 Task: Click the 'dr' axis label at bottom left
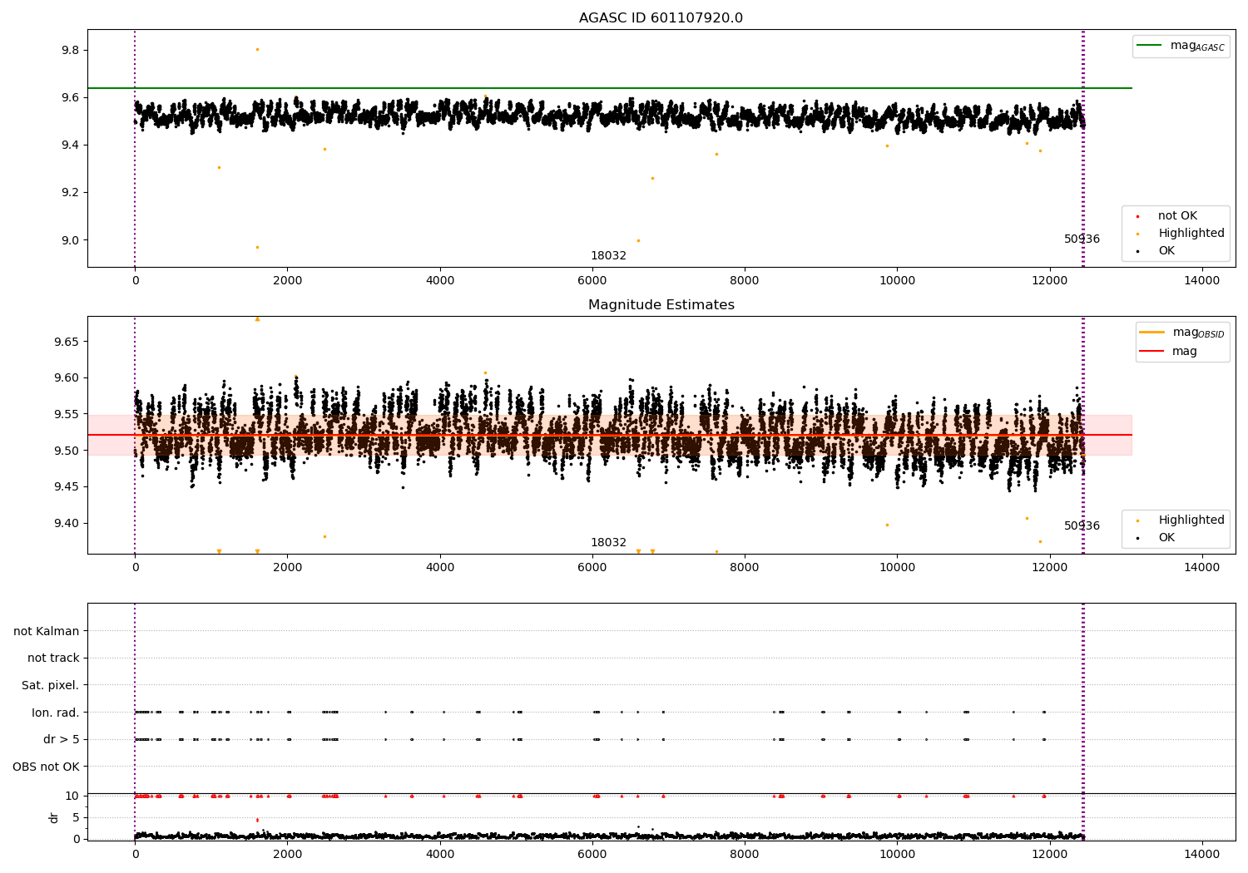coord(54,817)
